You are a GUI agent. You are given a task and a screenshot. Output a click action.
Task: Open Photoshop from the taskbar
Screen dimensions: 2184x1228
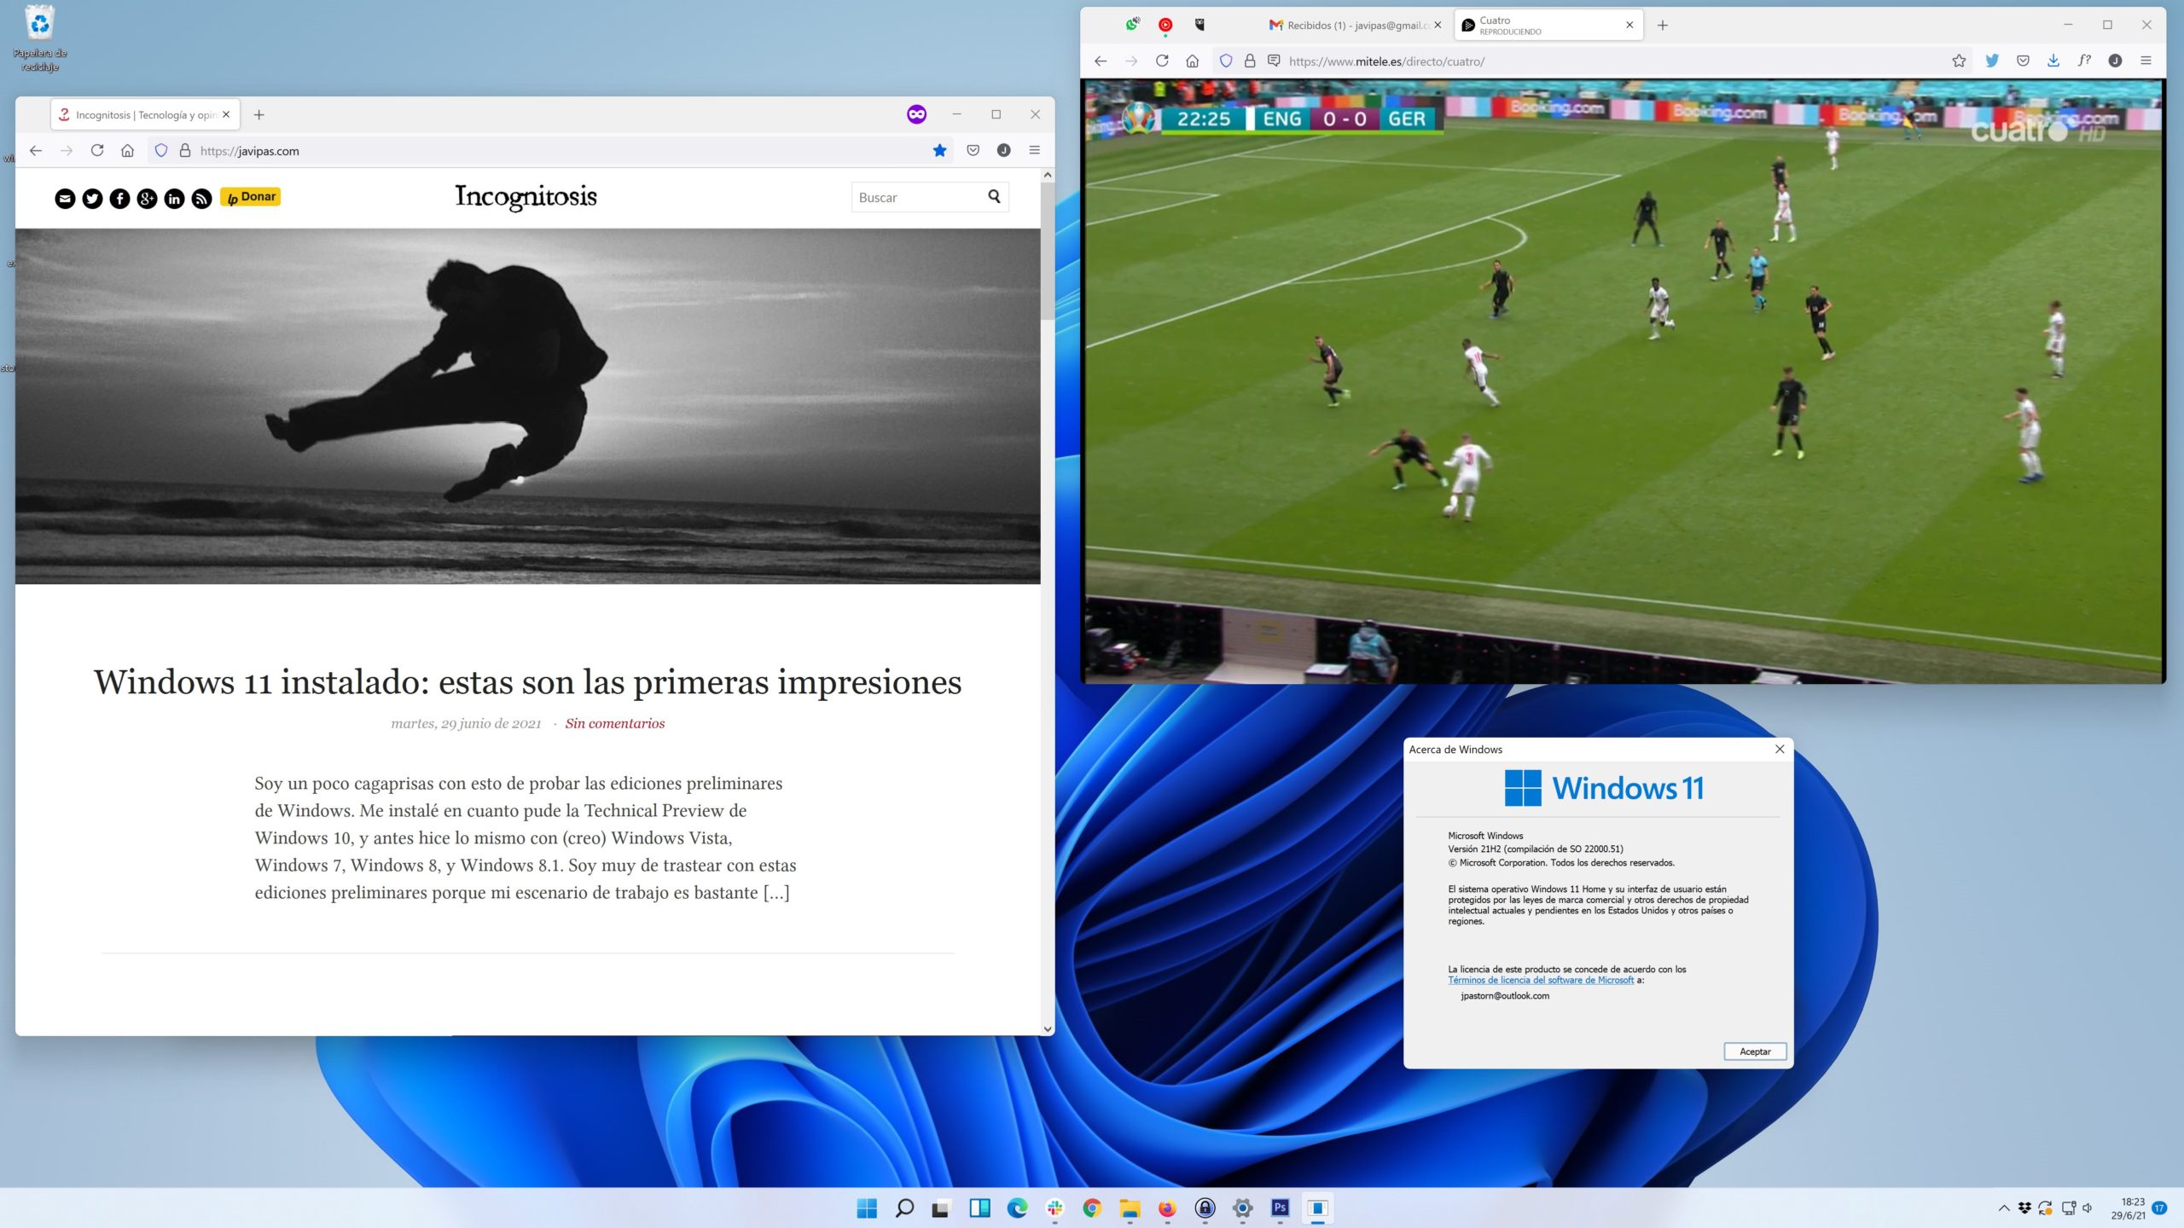pyautogui.click(x=1280, y=1208)
